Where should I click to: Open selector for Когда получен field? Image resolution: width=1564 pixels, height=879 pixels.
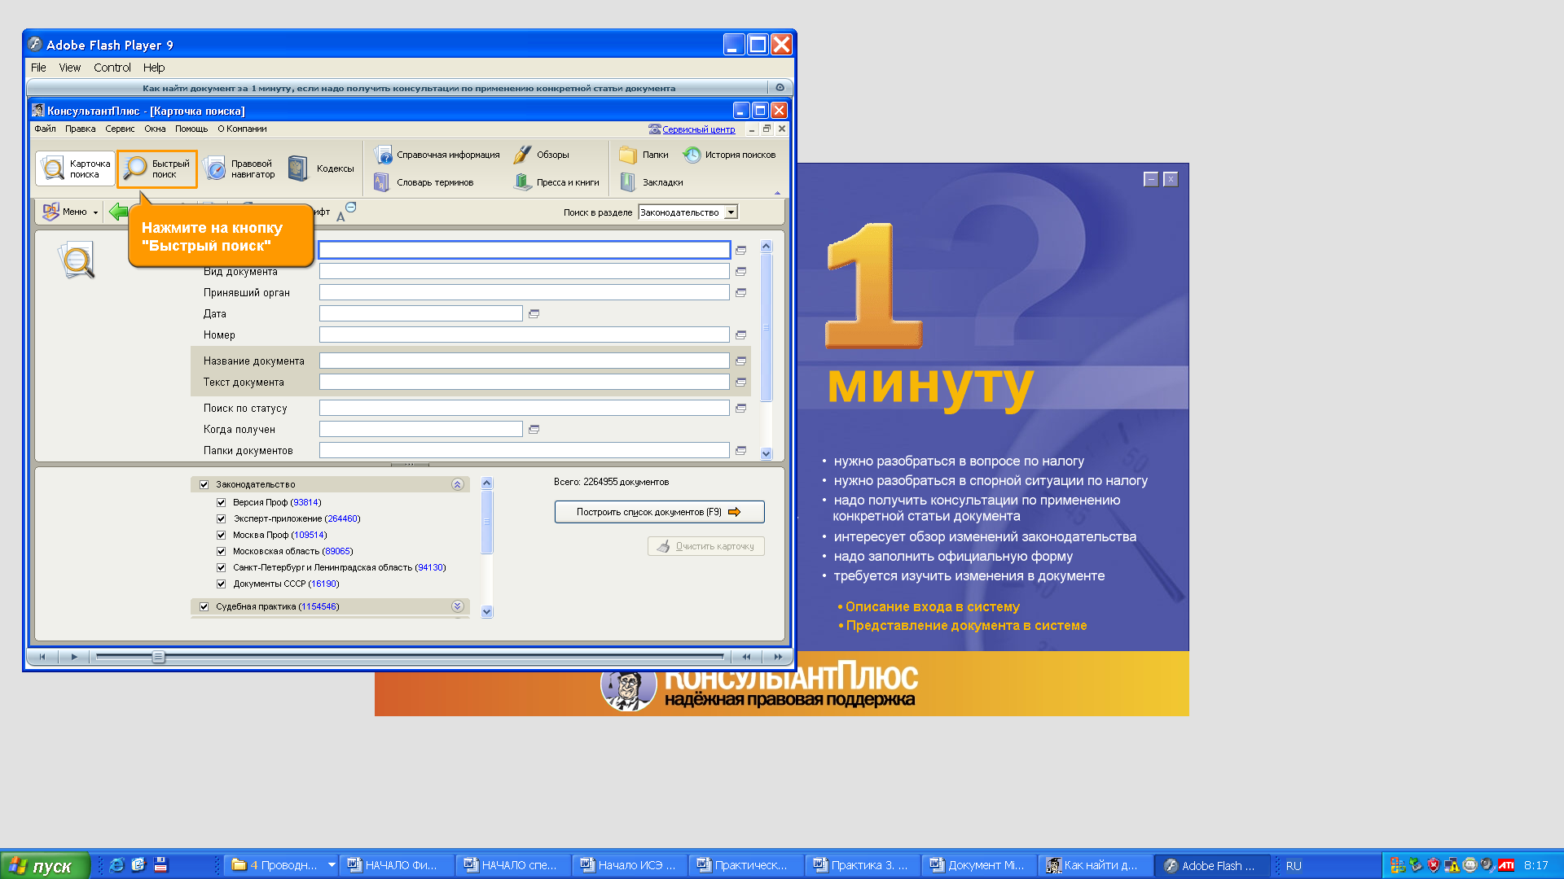[x=534, y=429]
